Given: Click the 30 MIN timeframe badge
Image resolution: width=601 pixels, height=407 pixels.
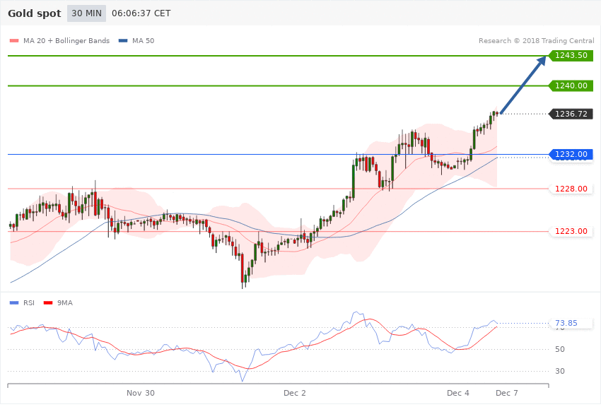Looking at the screenshot, I should pos(86,13).
